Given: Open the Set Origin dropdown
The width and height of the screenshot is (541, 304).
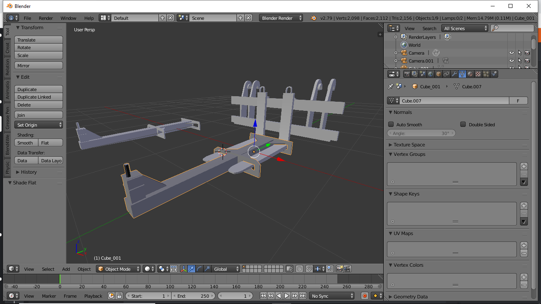Looking at the screenshot, I should (39, 125).
